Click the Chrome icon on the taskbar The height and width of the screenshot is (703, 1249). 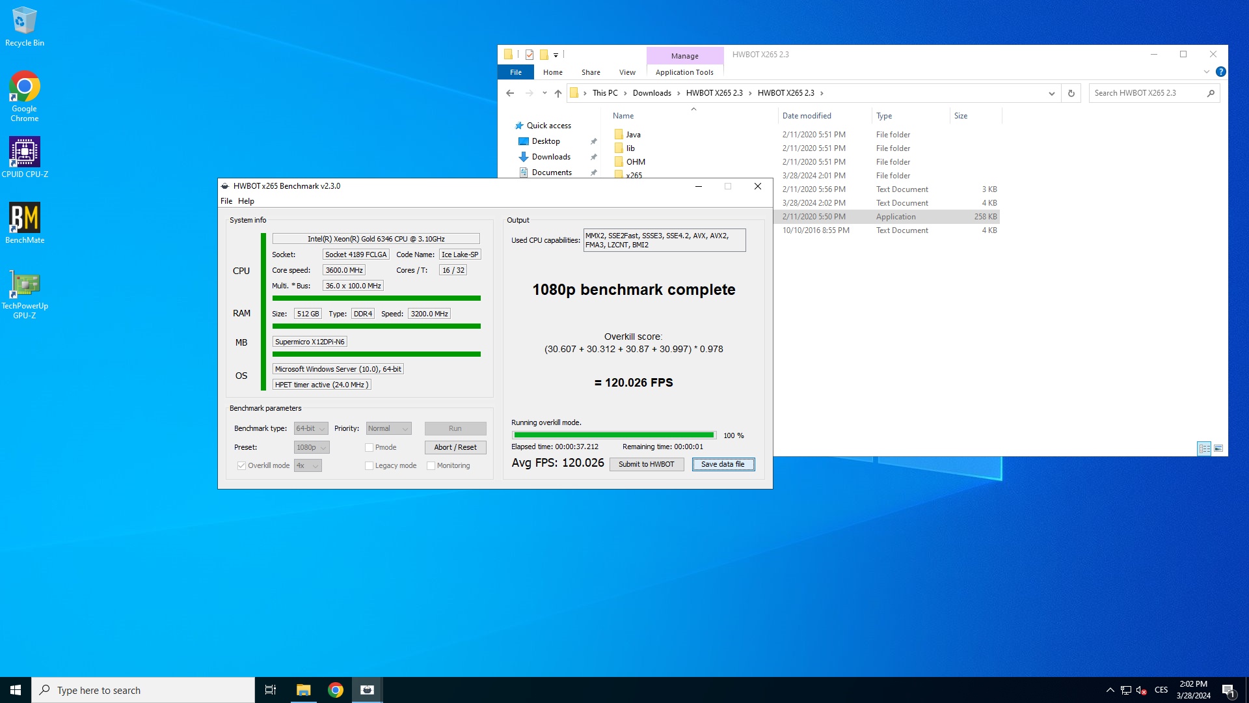coord(336,690)
